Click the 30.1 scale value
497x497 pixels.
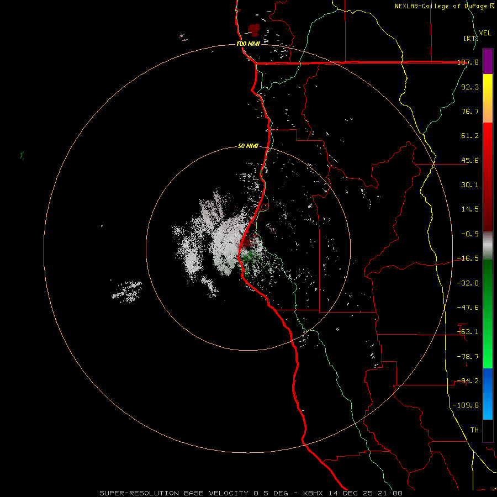pos(470,185)
